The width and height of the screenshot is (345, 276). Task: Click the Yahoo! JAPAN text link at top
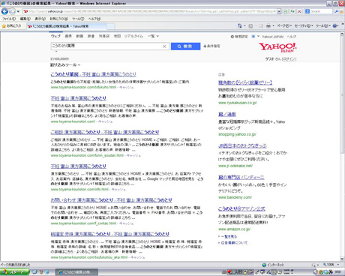coord(272,37)
